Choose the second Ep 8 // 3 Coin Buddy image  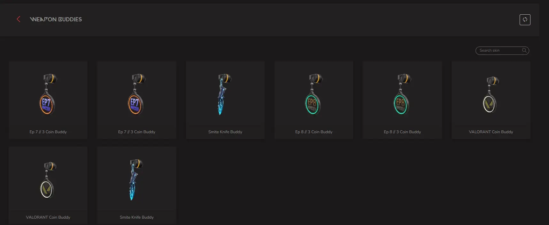click(x=402, y=94)
